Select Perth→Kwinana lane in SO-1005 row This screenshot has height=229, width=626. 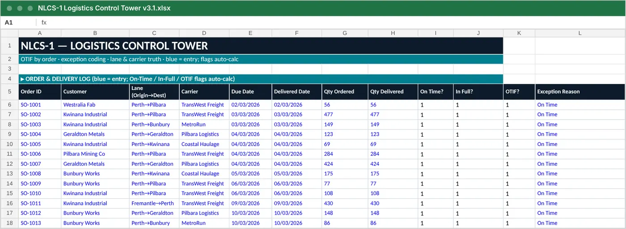coord(154,144)
